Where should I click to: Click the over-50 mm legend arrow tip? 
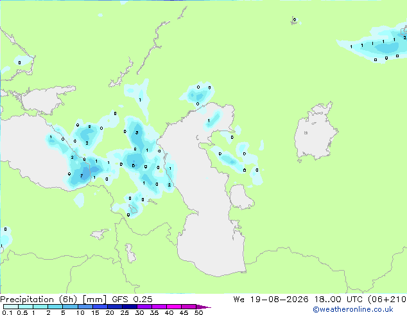[203, 307]
